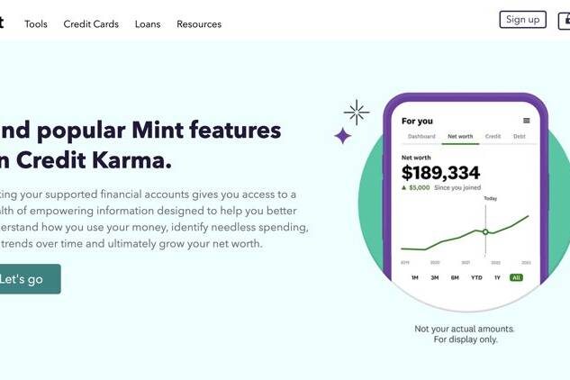Switch to the Dashboard tab
The height and width of the screenshot is (380, 570).
click(421, 136)
